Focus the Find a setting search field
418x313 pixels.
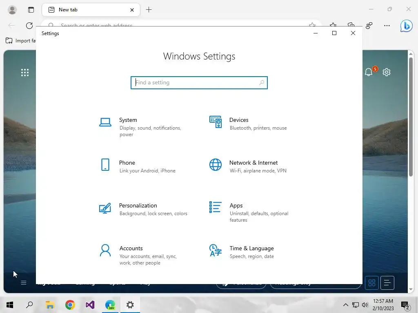[199, 82]
